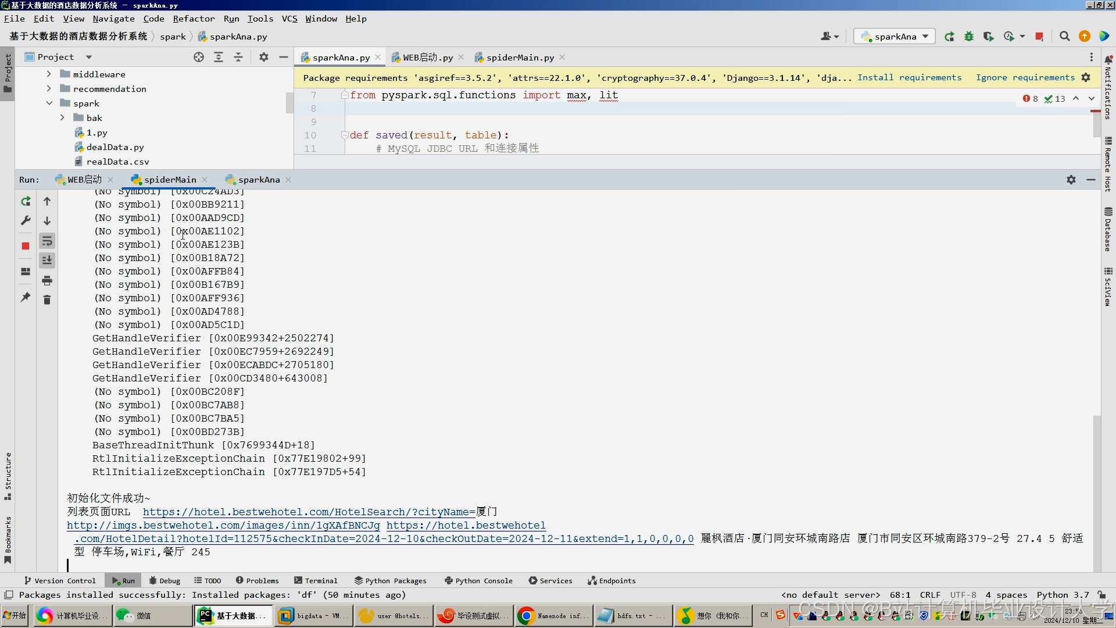Toggle soft-wrap in the run console

tap(47, 241)
